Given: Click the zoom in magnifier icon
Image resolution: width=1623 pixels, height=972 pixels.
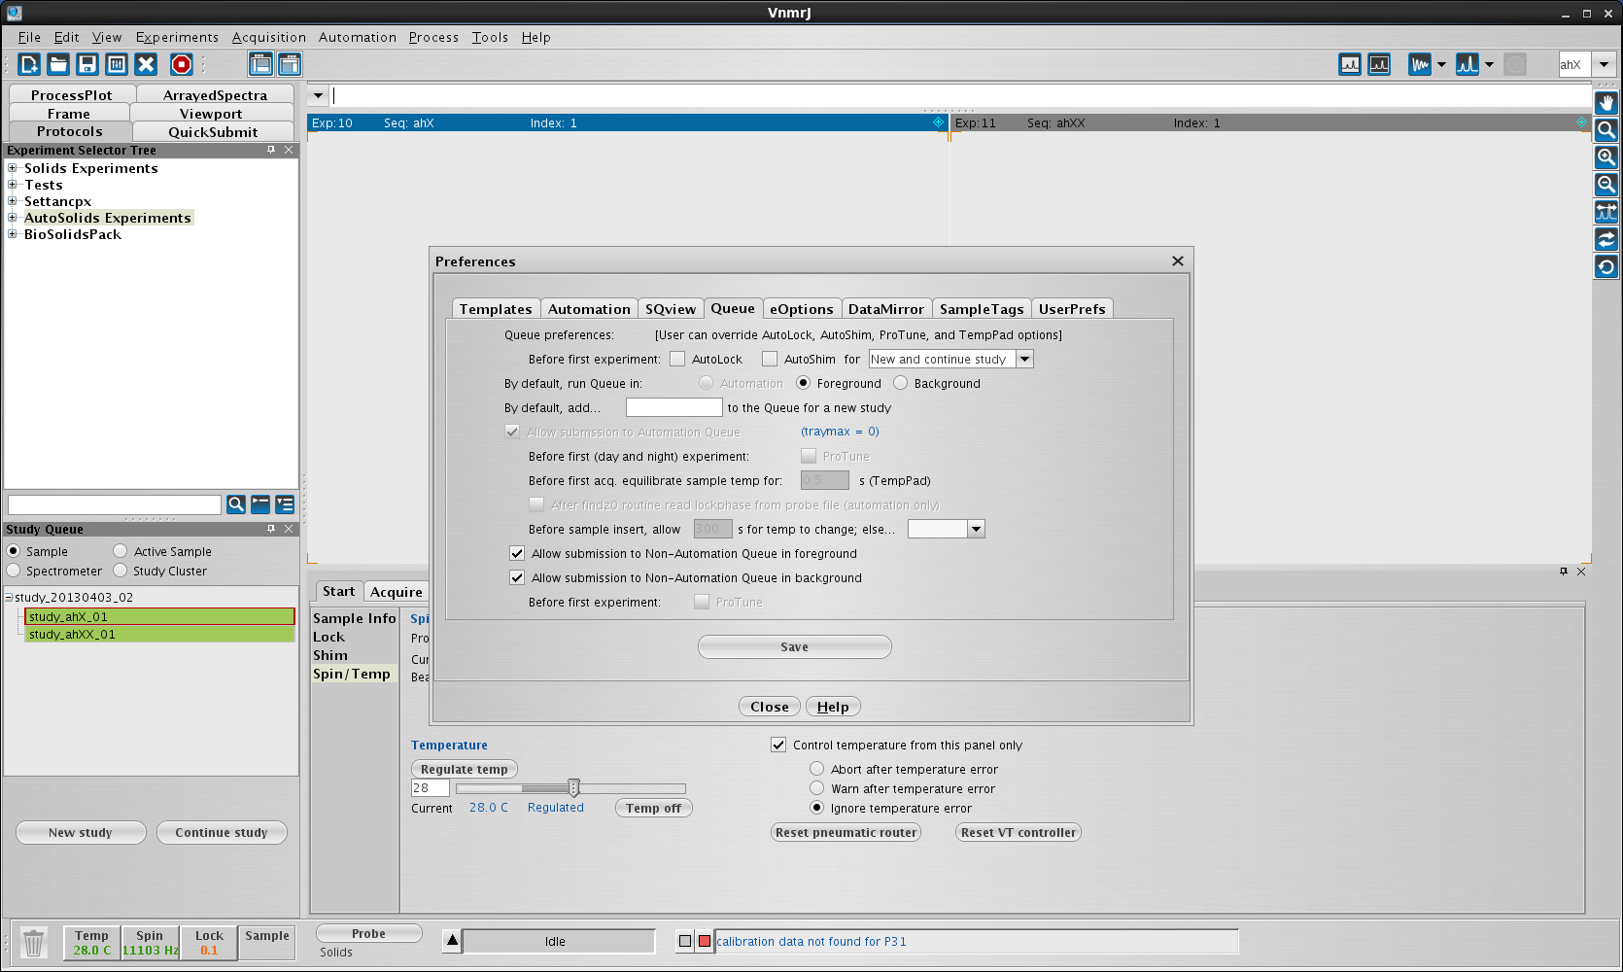Looking at the screenshot, I should 1606,157.
